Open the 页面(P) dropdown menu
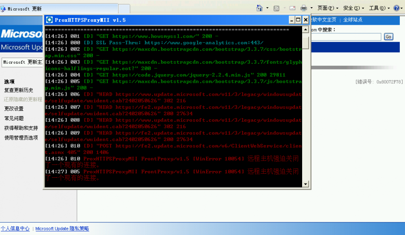405x235 pixels. [327, 8]
